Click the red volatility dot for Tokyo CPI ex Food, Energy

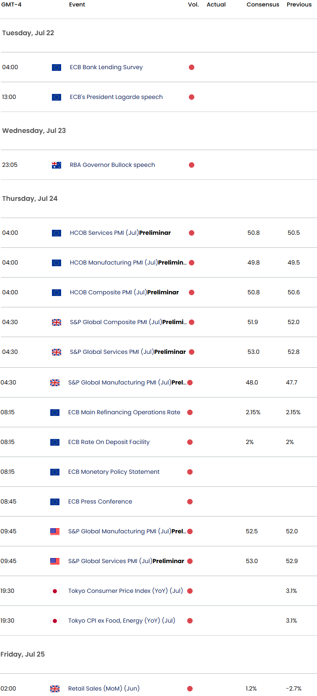click(190, 621)
